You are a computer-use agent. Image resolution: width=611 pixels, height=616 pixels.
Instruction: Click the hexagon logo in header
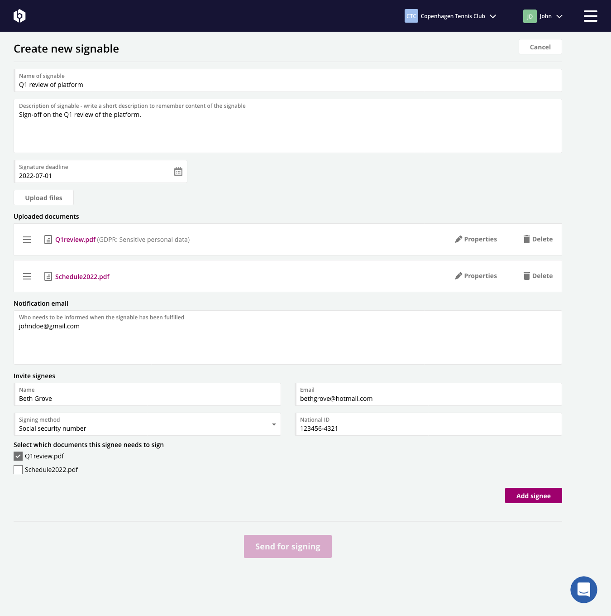coord(19,16)
